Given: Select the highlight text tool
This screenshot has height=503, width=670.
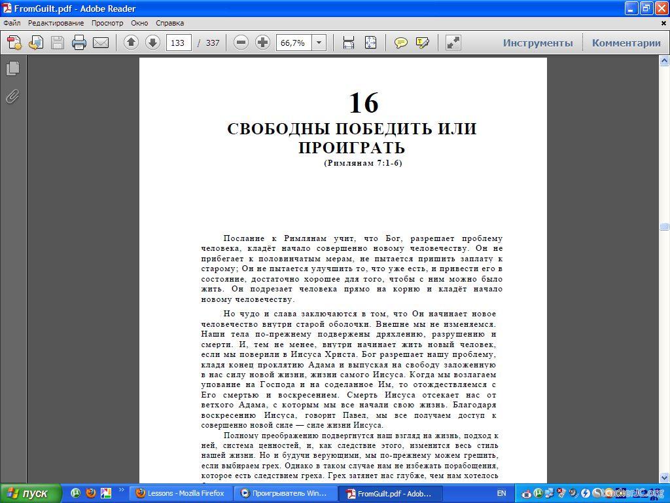Looking at the screenshot, I should tap(422, 43).
